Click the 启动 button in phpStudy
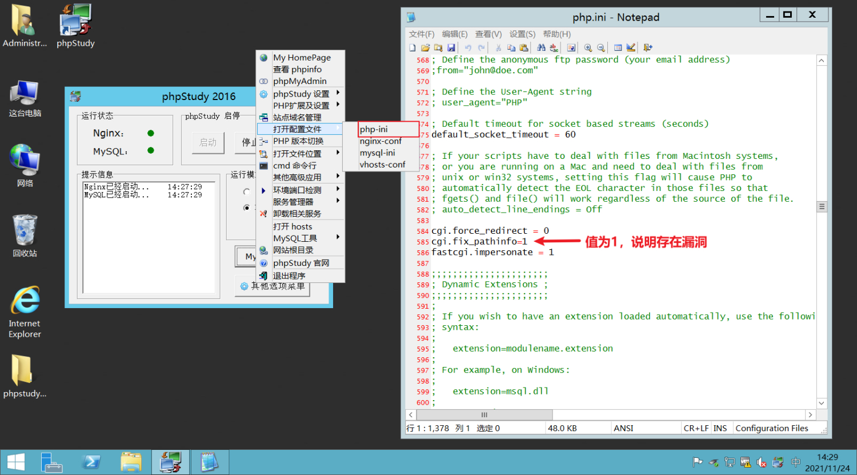This screenshot has height=475, width=857. 208,142
